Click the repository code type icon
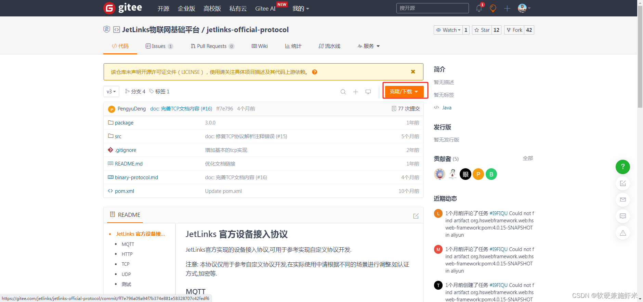 tap(117, 30)
